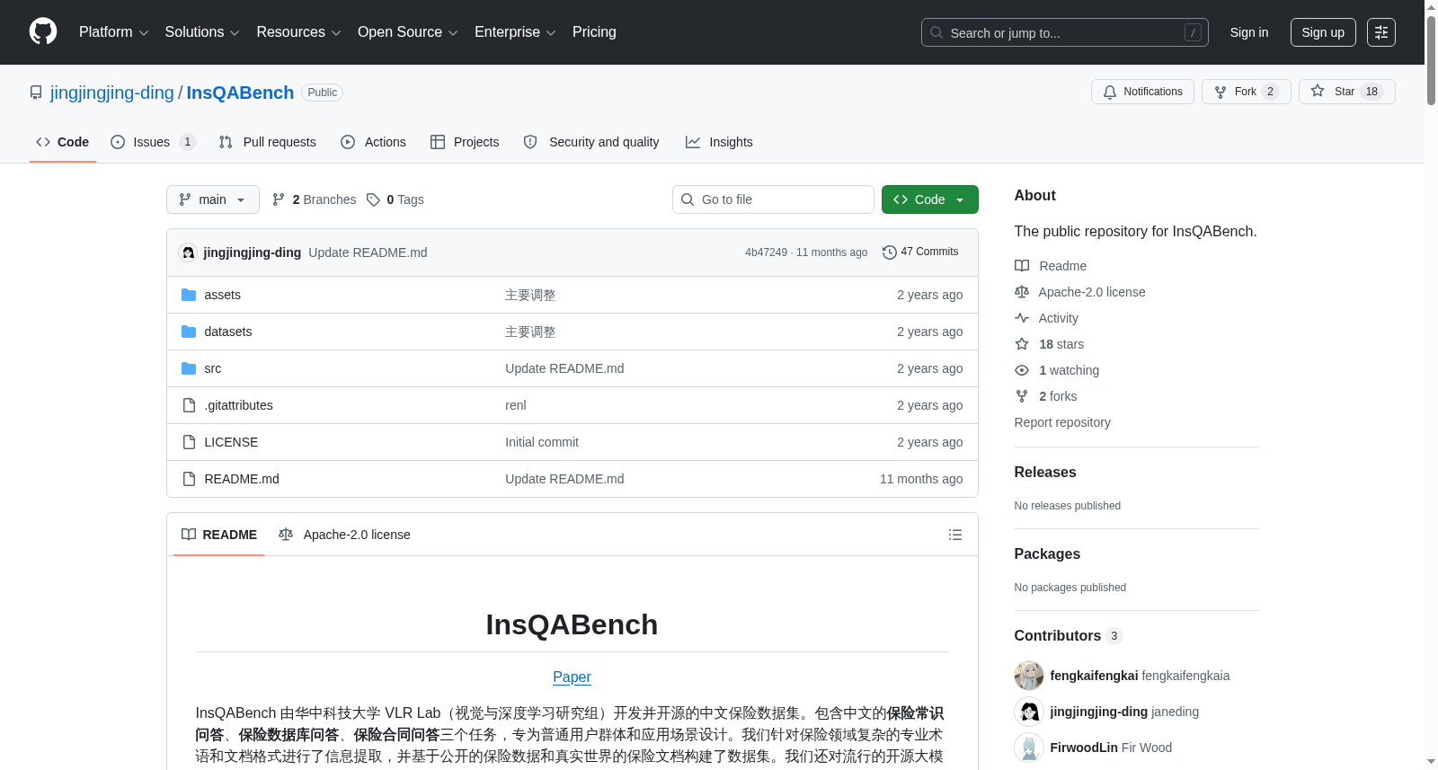
Task: Click Report repository link
Action: pyautogui.click(x=1062, y=422)
